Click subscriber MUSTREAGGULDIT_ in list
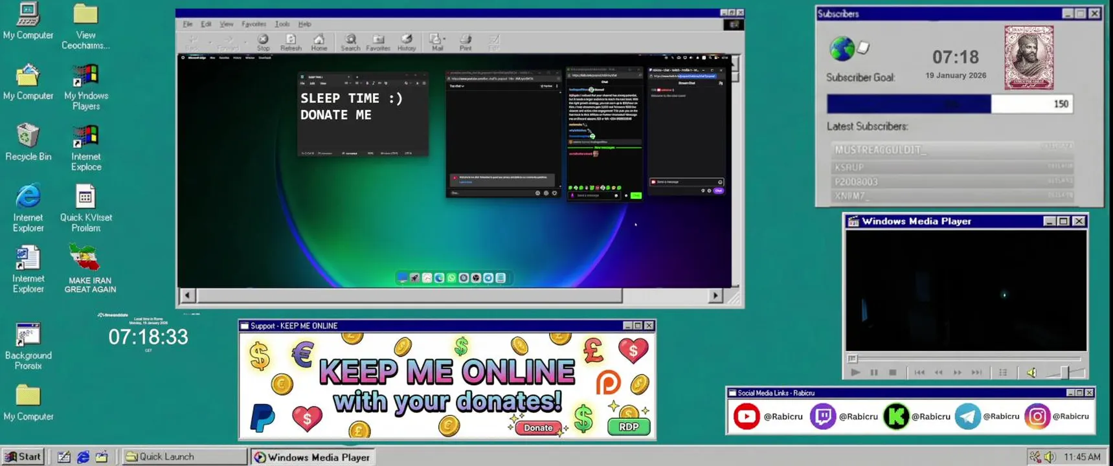 (952, 150)
